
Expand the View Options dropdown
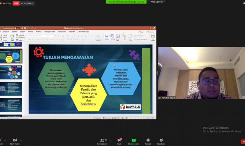click(x=158, y=2)
